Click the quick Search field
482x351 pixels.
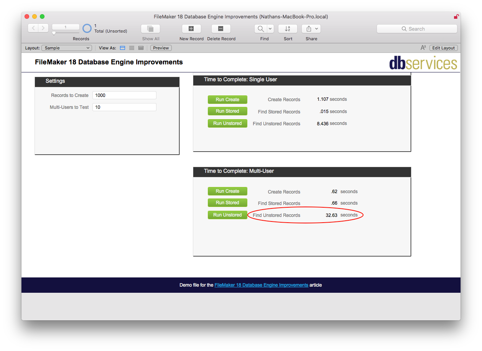coord(417,29)
